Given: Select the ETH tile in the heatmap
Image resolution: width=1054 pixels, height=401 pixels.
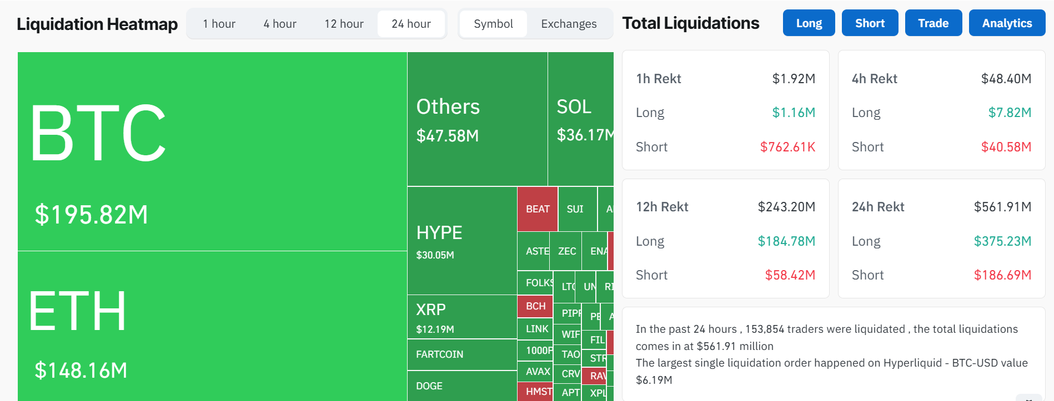Looking at the screenshot, I should pos(211,327).
